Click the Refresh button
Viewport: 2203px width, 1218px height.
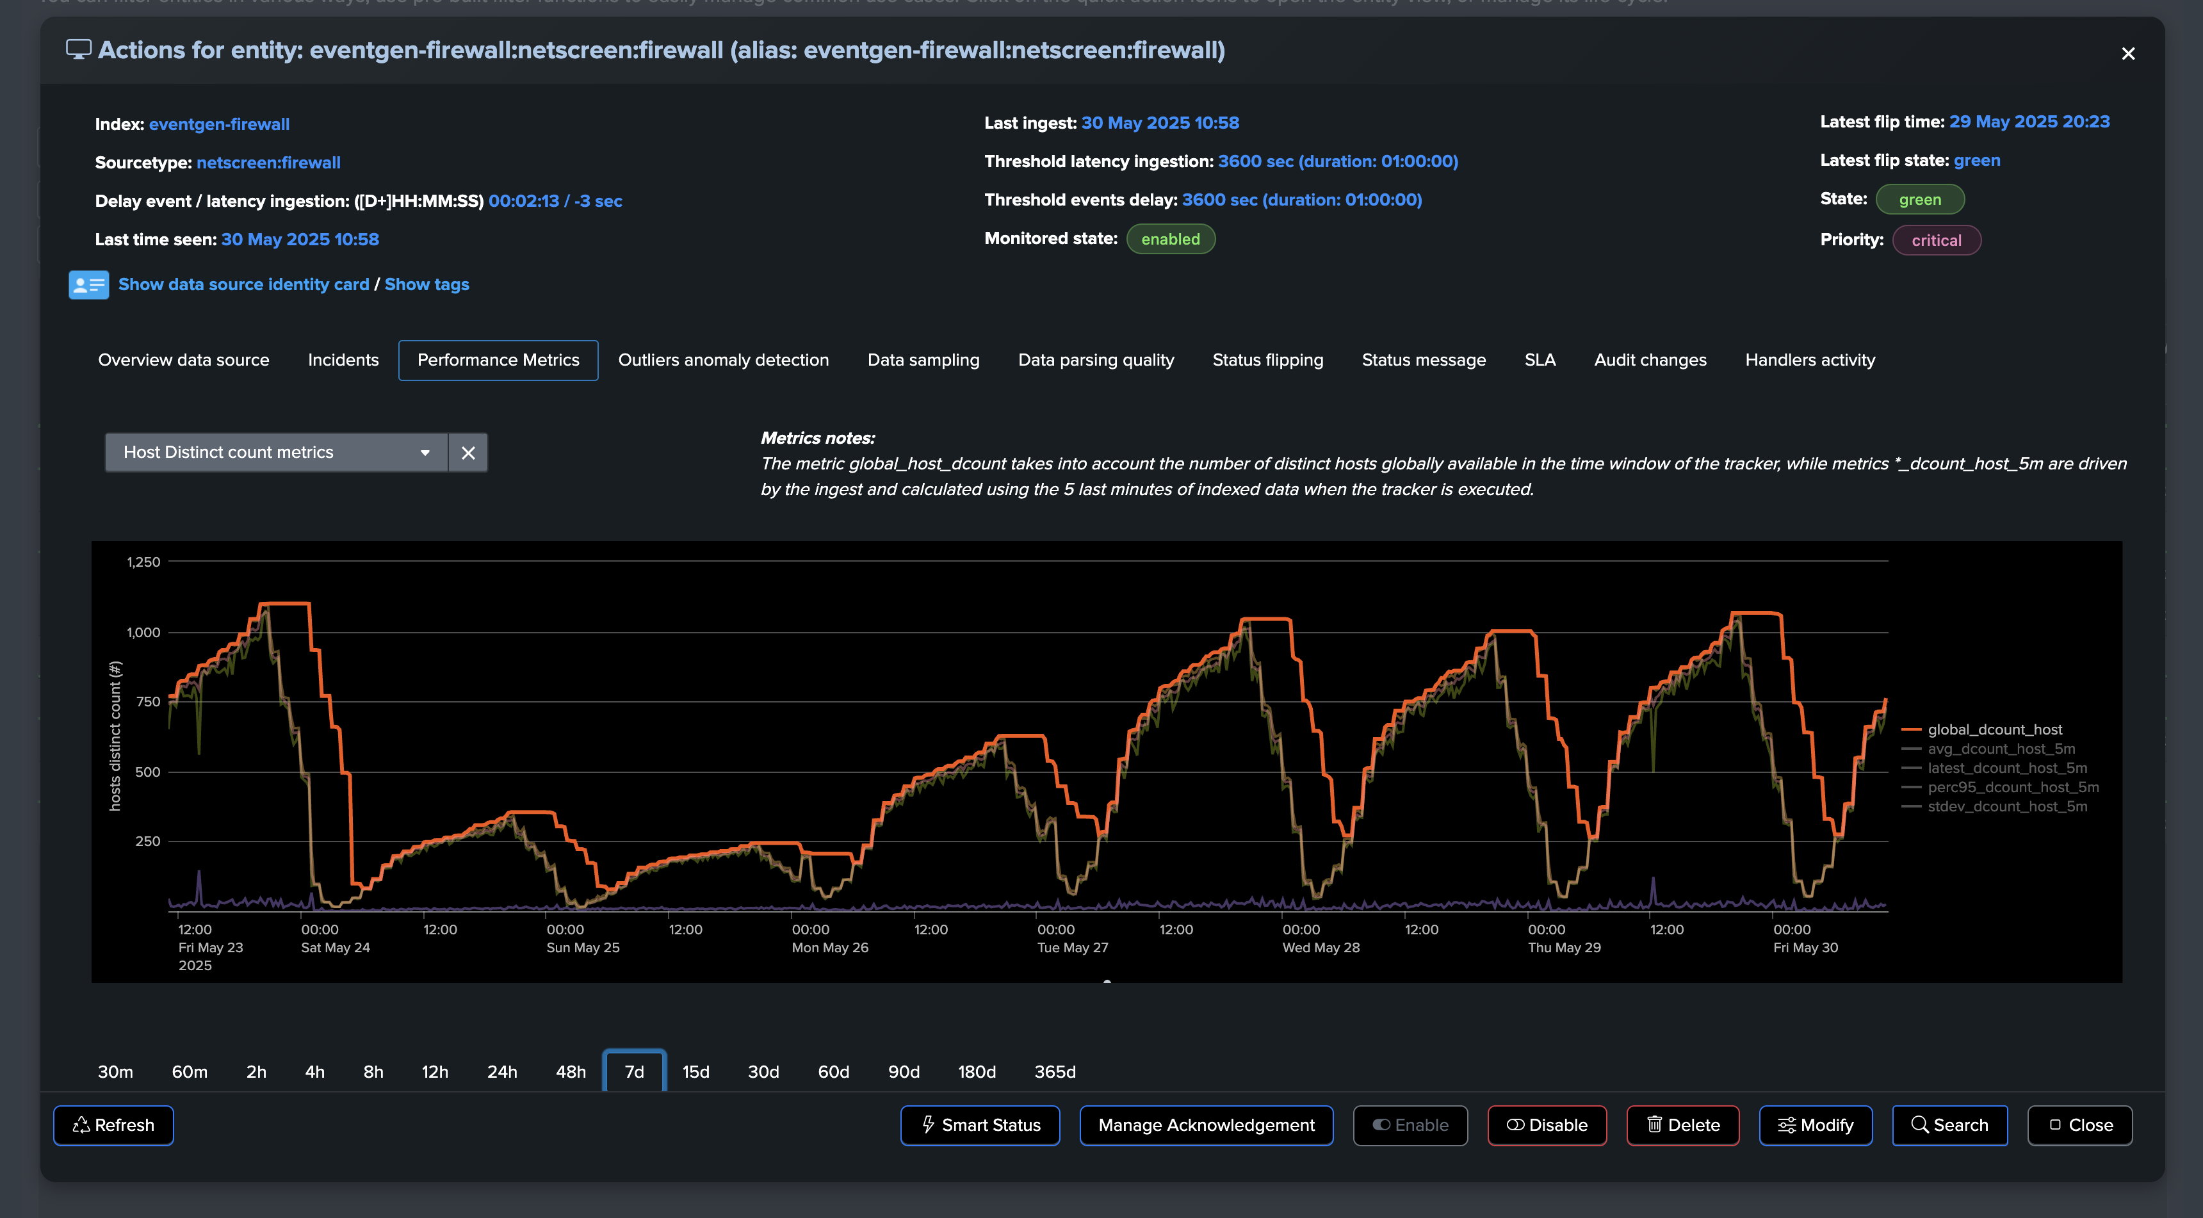(114, 1125)
